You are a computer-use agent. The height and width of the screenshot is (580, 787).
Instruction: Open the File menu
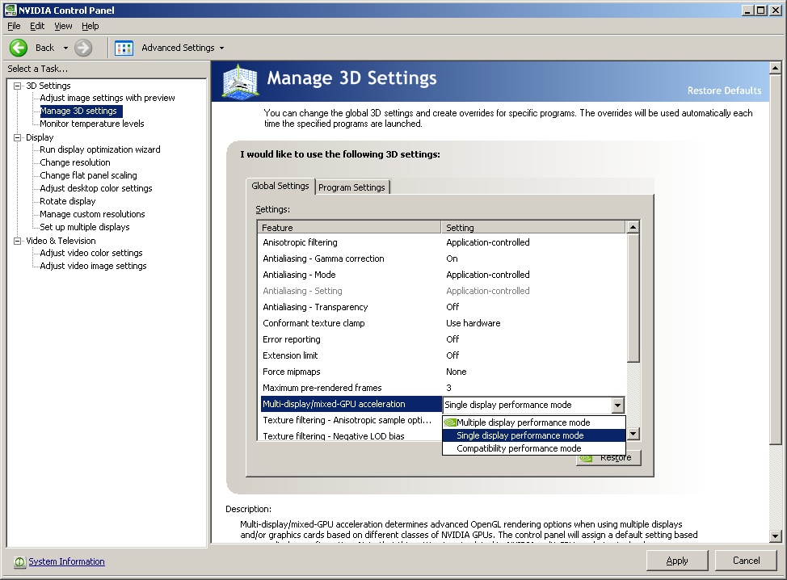tap(14, 26)
